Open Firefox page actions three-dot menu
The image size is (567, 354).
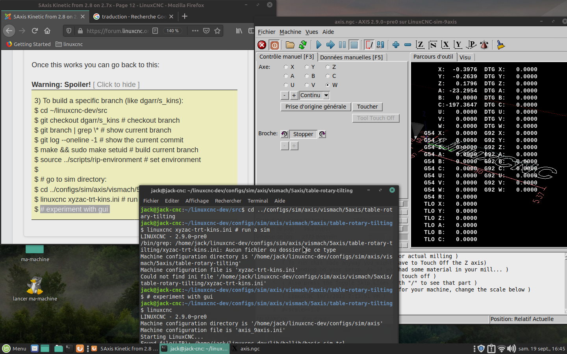[195, 31]
